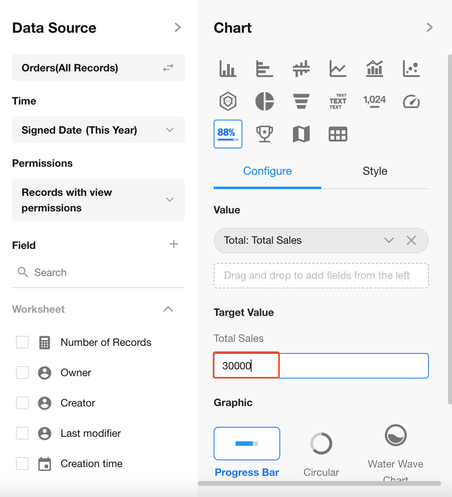Remove the Total Sales value field
The image size is (452, 497).
pyautogui.click(x=411, y=240)
